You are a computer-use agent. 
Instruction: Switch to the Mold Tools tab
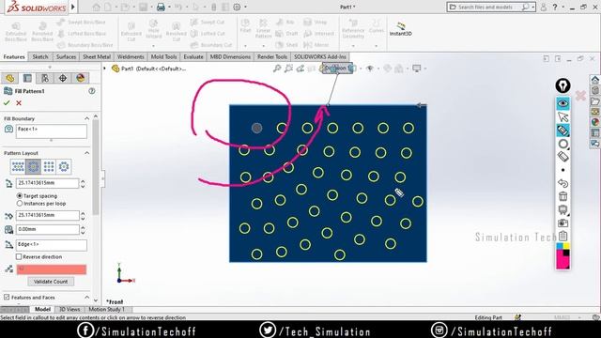pos(163,56)
